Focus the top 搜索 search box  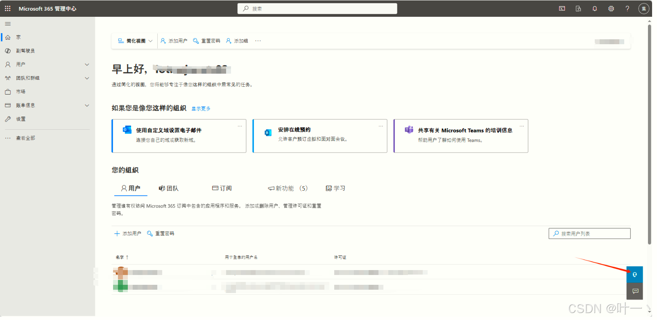pyautogui.click(x=317, y=9)
